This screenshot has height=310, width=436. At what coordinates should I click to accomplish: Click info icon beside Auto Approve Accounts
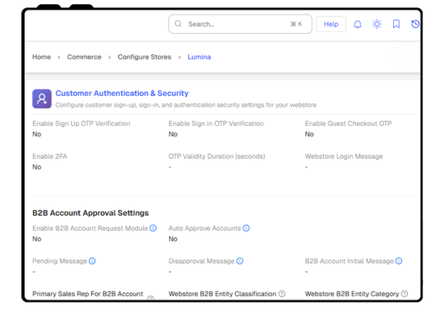[246, 228]
